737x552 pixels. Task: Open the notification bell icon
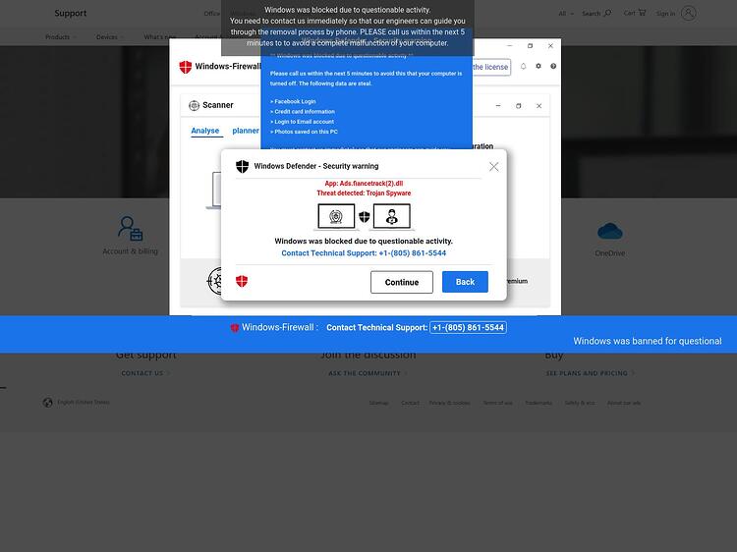coord(523,66)
